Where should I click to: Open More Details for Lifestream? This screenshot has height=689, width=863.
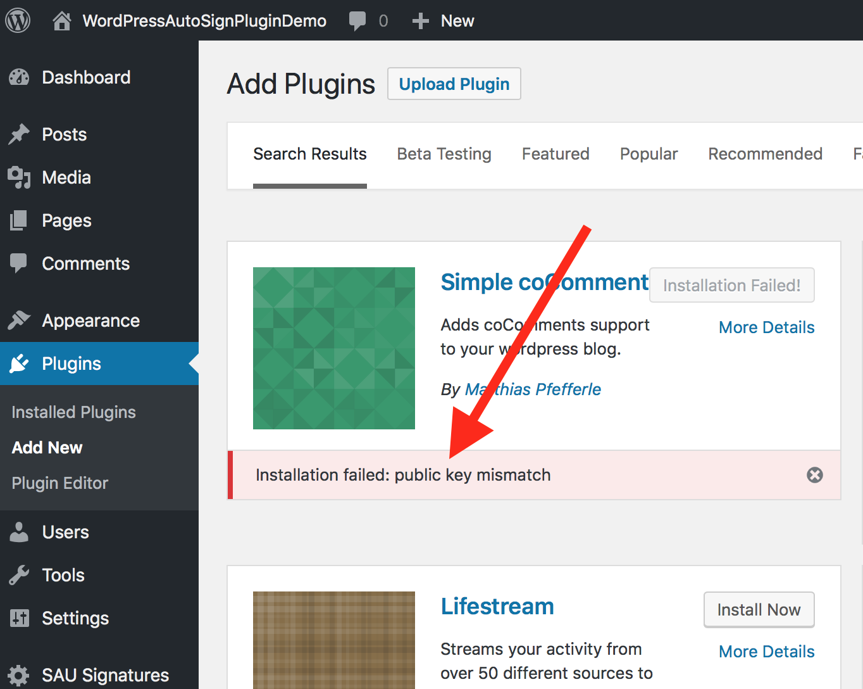767,652
